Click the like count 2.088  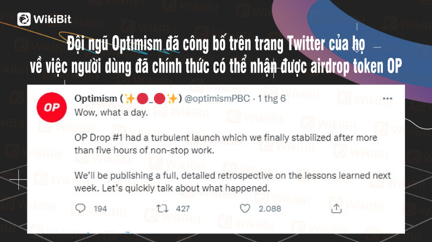pyautogui.click(x=269, y=209)
